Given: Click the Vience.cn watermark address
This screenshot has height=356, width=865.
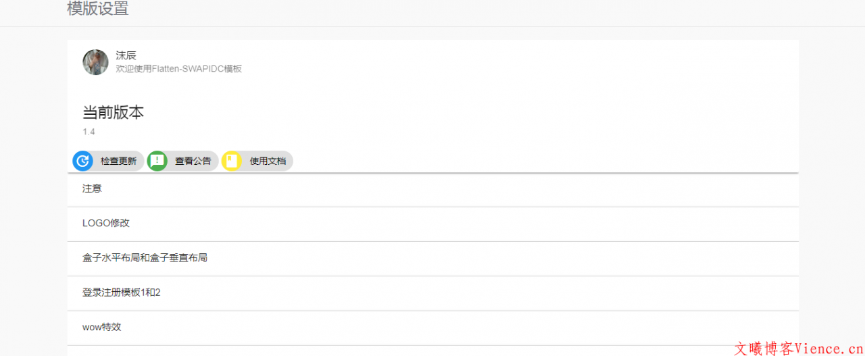Looking at the screenshot, I should click(829, 349).
